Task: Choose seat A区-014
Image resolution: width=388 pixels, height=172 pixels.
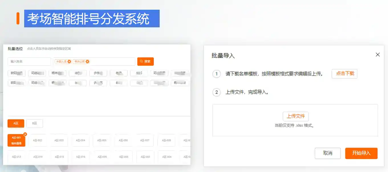Action: pos(38,157)
